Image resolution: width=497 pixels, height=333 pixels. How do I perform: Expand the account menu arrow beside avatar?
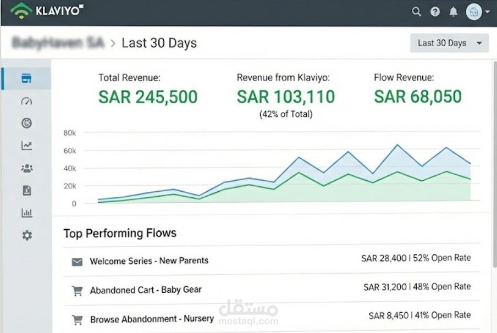(x=487, y=12)
